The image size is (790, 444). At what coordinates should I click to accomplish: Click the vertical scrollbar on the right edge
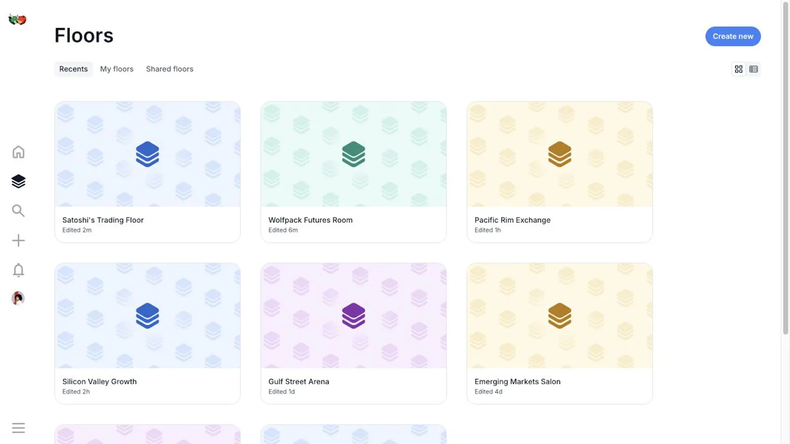(786, 168)
